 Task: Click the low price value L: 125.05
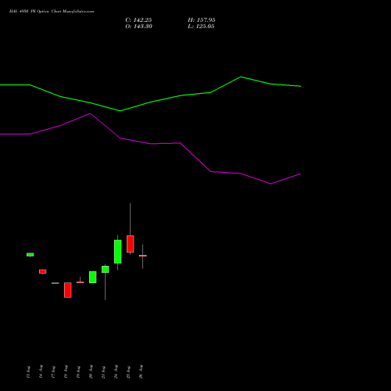tap(201, 27)
